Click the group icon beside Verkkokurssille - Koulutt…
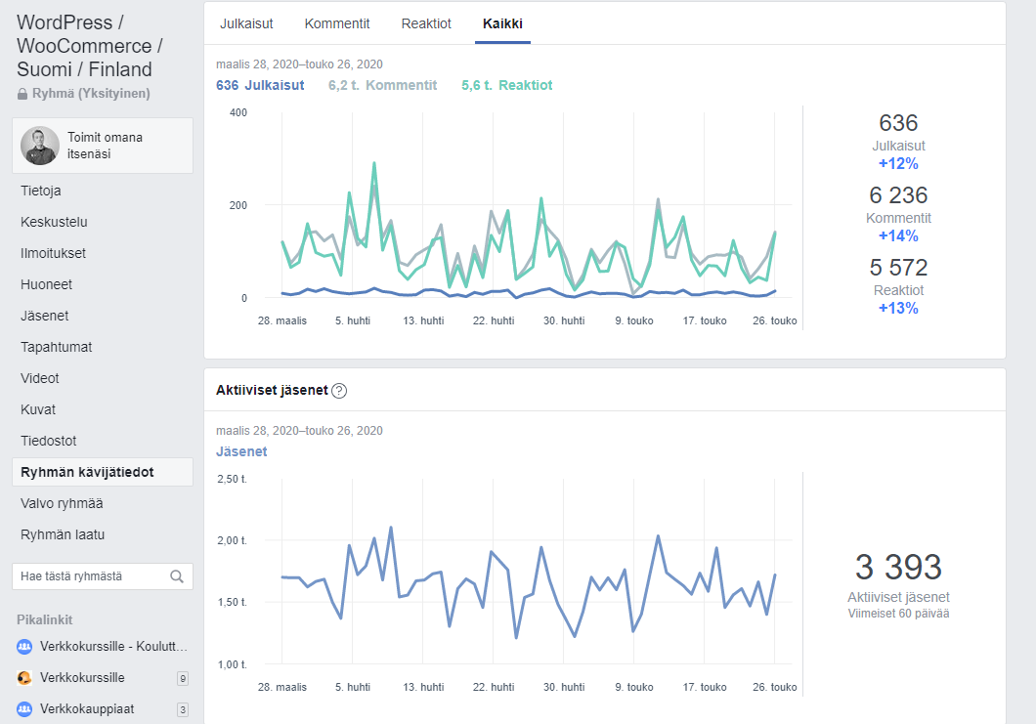This screenshot has width=1036, height=724. [25, 647]
